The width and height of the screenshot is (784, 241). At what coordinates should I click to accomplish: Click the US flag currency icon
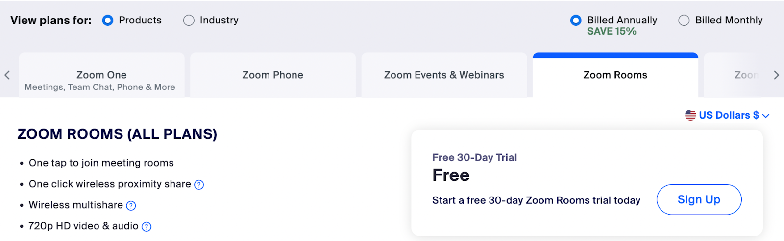click(x=690, y=115)
